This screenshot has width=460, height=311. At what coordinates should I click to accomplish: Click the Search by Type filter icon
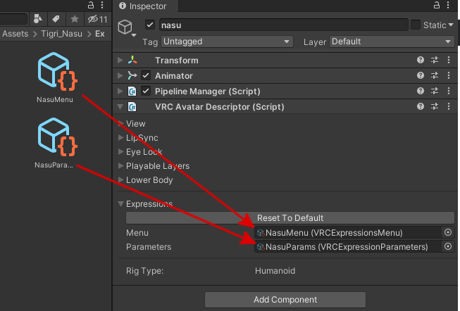38,19
